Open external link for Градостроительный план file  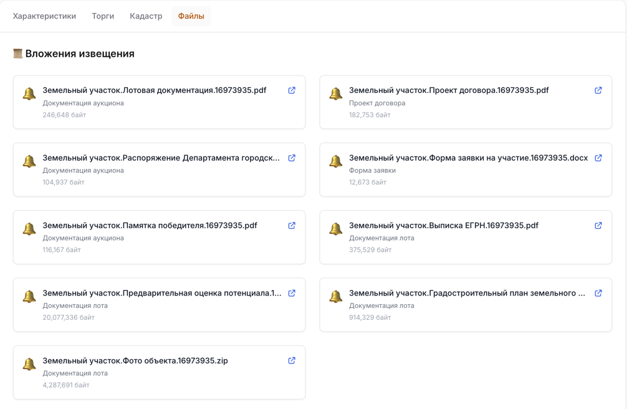598,293
